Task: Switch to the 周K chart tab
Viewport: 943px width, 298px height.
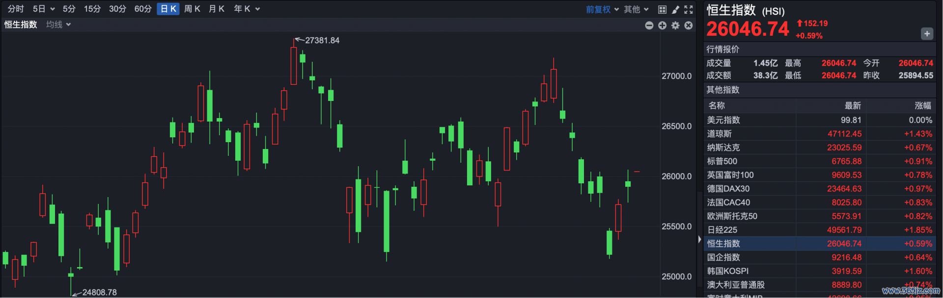Action: tap(192, 9)
